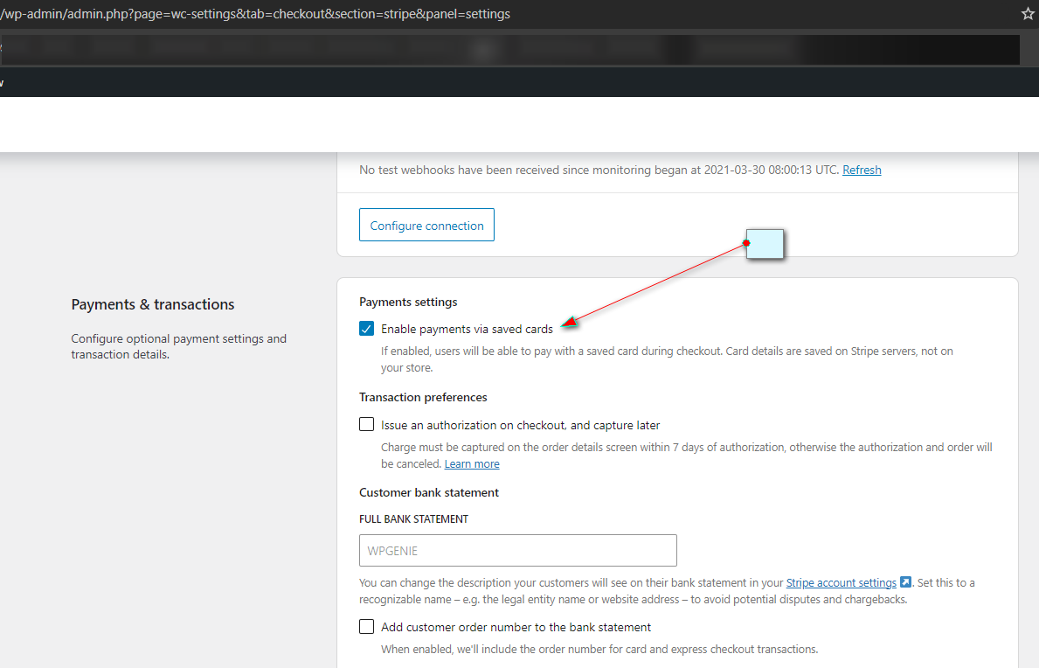The height and width of the screenshot is (668, 1039).
Task: Focus the Full Bank Statement input field
Action: [x=517, y=551]
